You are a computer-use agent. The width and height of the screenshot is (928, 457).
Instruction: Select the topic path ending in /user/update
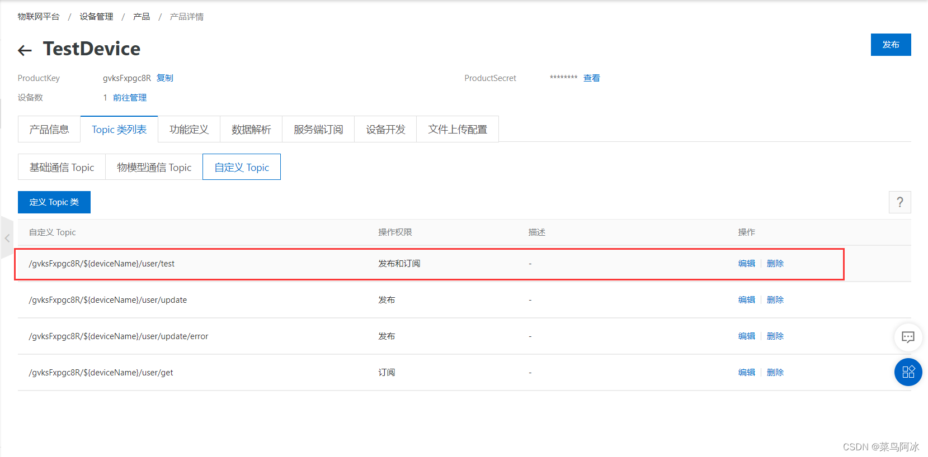pos(108,300)
